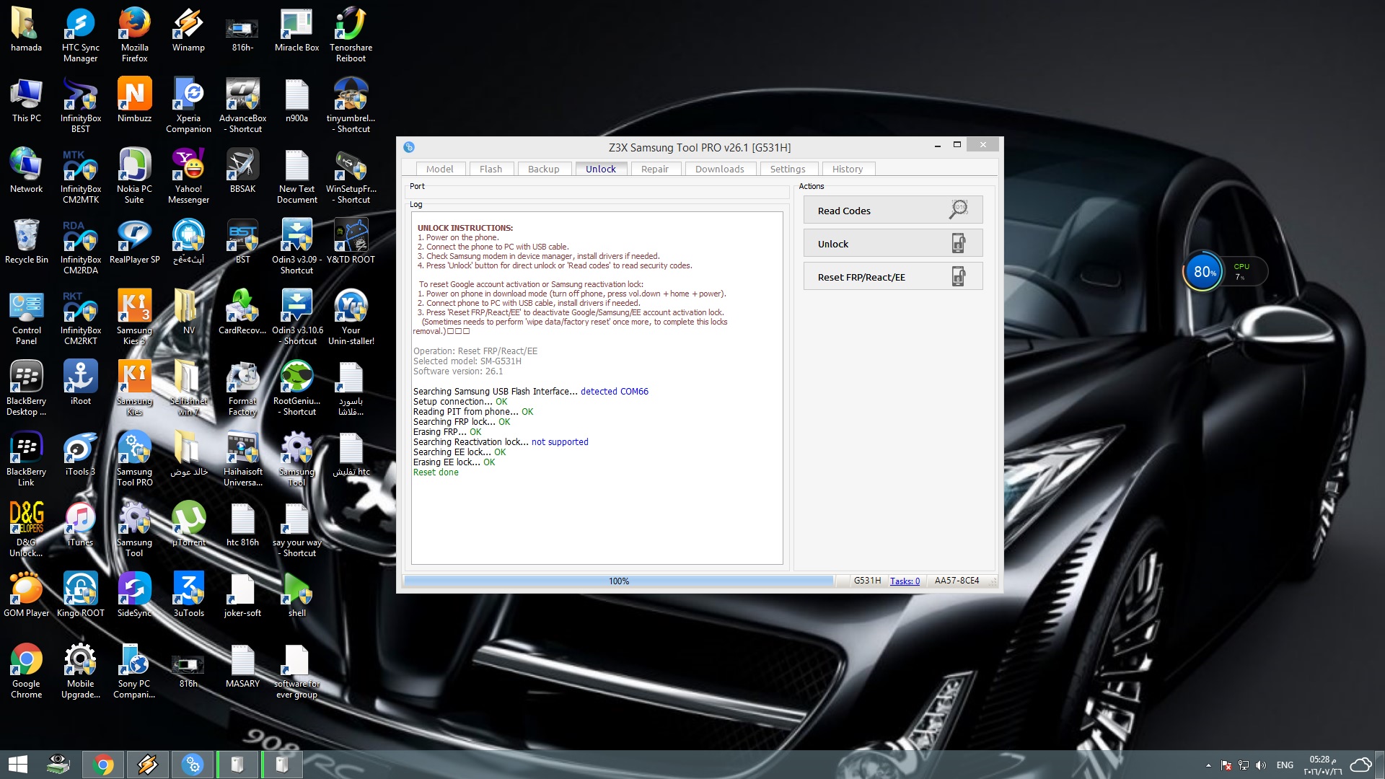Viewport: 1385px width, 779px height.
Task: Launch Samsung Kies 3 icon
Action: (134, 317)
